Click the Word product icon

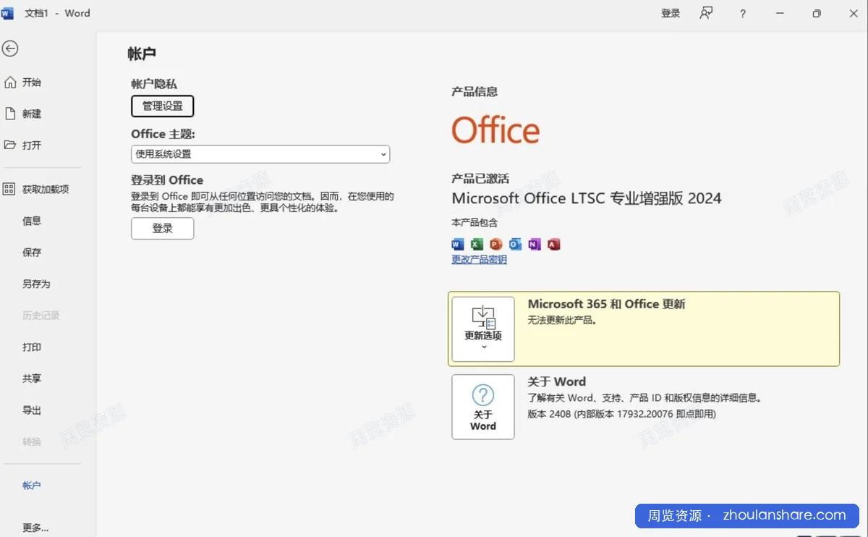[457, 244]
